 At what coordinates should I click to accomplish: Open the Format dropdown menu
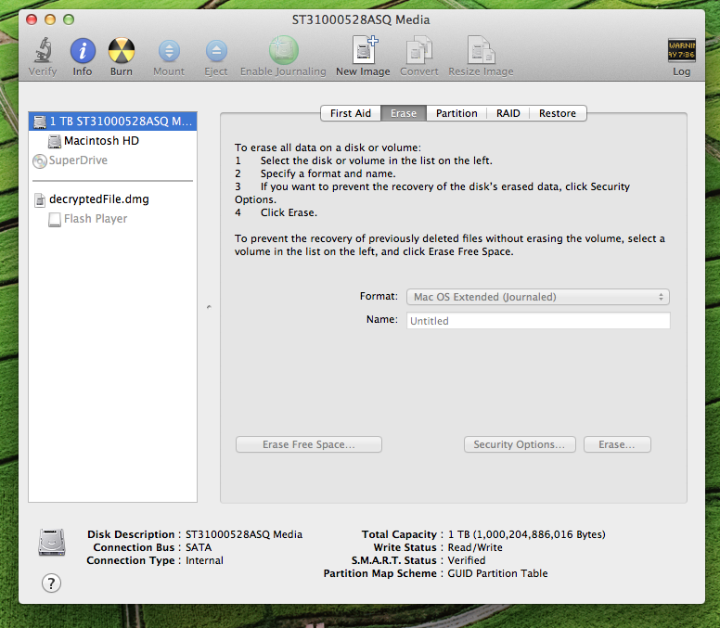pyautogui.click(x=538, y=297)
